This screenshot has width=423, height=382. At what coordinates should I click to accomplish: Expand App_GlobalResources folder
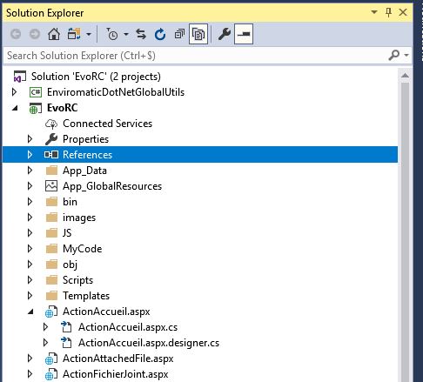pyautogui.click(x=30, y=186)
